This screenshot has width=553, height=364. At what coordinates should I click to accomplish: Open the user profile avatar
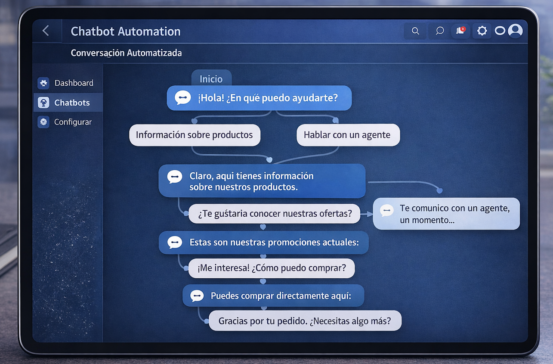[x=515, y=31]
